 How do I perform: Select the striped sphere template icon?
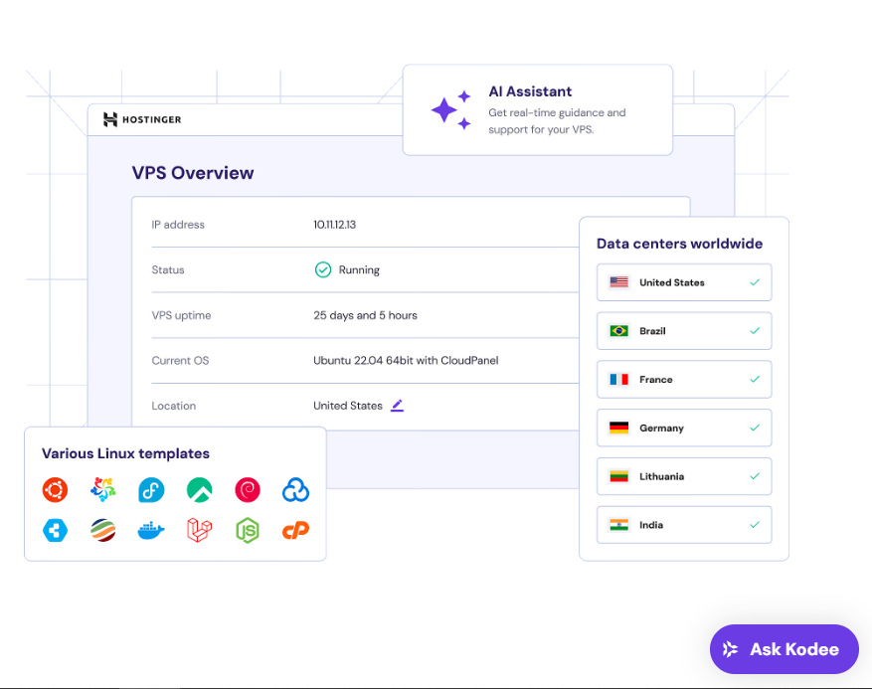pos(102,530)
